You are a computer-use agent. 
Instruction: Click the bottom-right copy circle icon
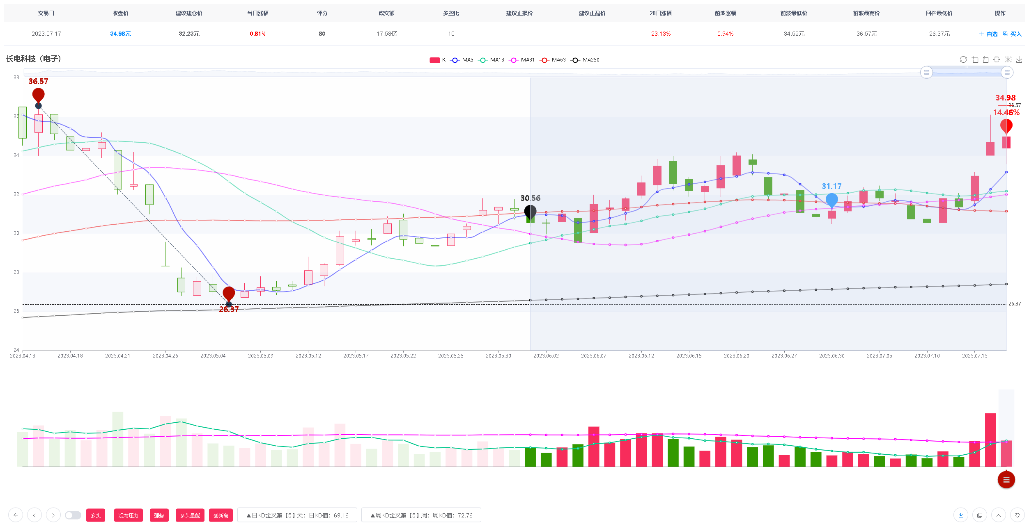(x=980, y=515)
